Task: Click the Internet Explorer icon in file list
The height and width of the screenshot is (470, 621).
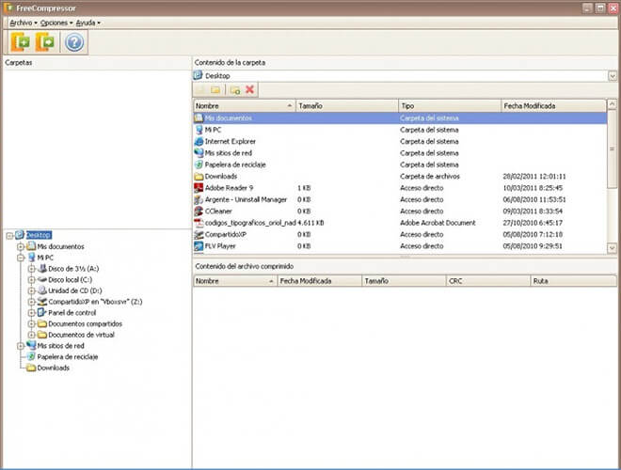Action: [x=199, y=141]
